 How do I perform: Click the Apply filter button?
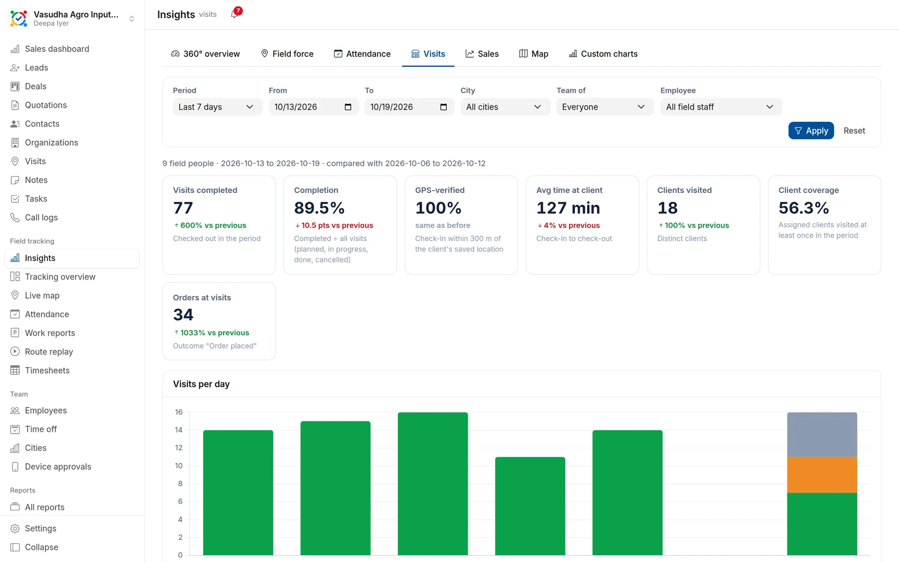[811, 131]
